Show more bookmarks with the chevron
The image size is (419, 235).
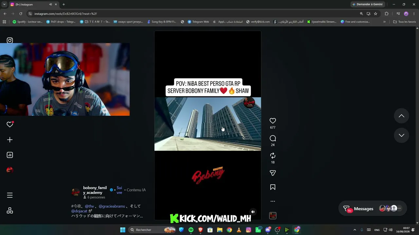click(384, 22)
